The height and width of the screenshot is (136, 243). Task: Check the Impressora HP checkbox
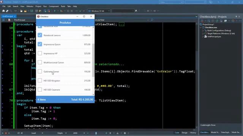40,53
